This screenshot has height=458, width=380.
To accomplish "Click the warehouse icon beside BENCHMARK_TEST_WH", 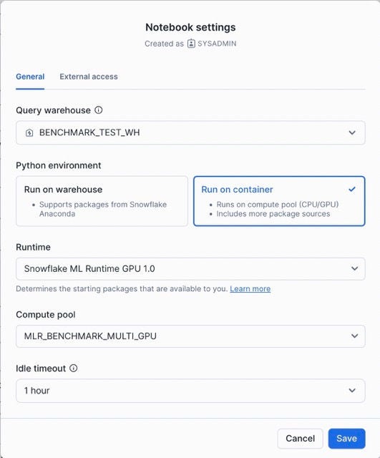I will [29, 133].
